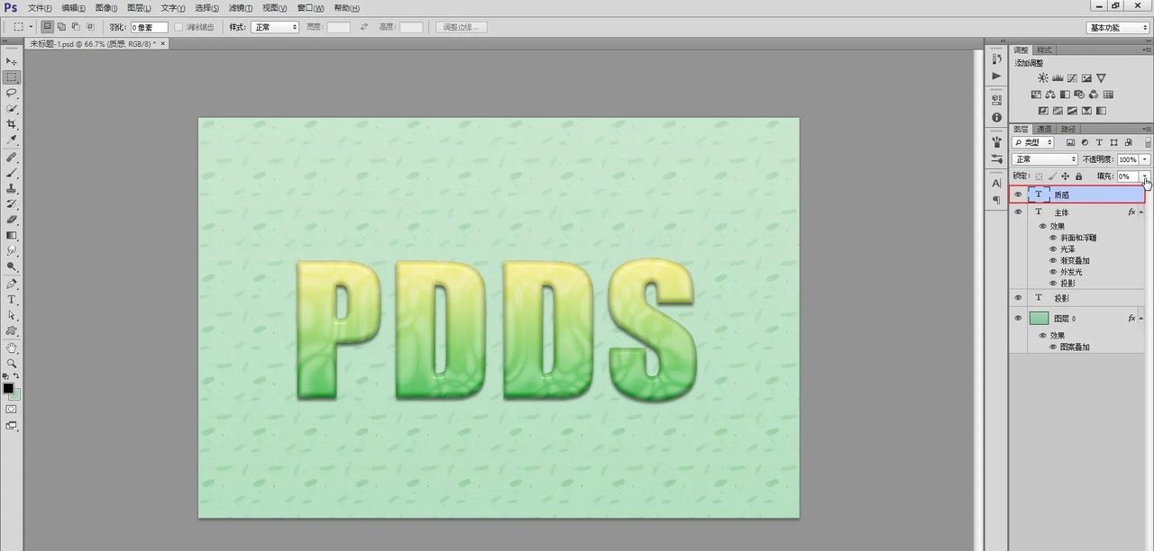Toggle visibility of 渐变叠加 effect
The height and width of the screenshot is (551, 1154).
click(1053, 261)
